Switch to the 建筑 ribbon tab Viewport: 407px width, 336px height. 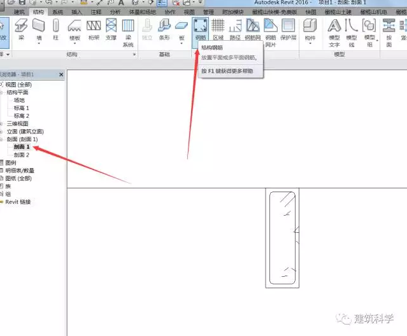tap(19, 12)
